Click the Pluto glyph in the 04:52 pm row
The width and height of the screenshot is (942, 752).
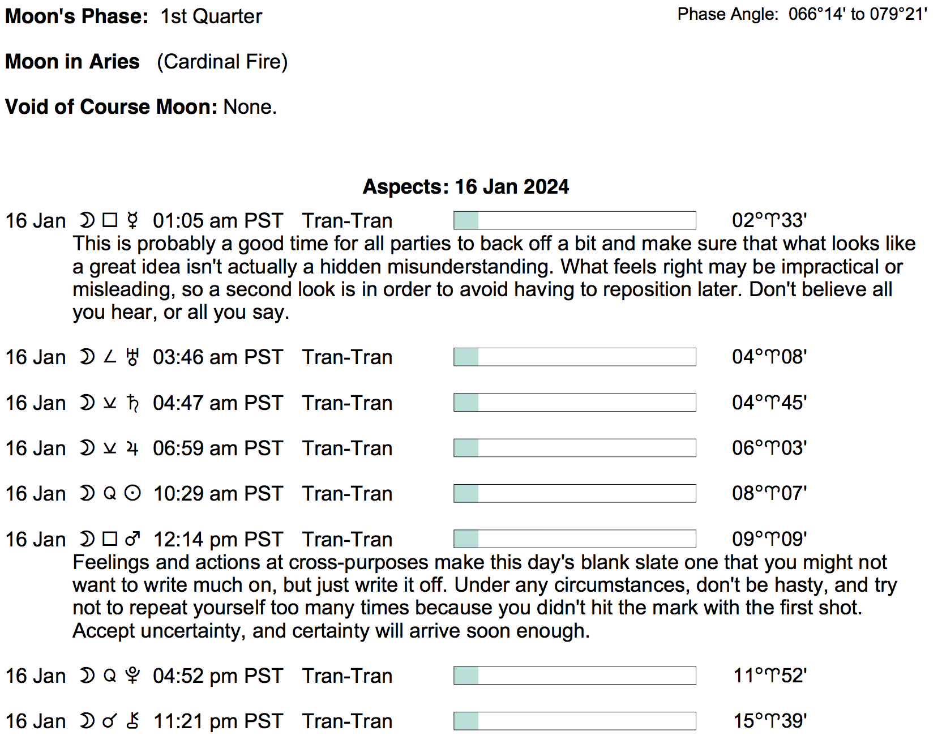(x=132, y=676)
